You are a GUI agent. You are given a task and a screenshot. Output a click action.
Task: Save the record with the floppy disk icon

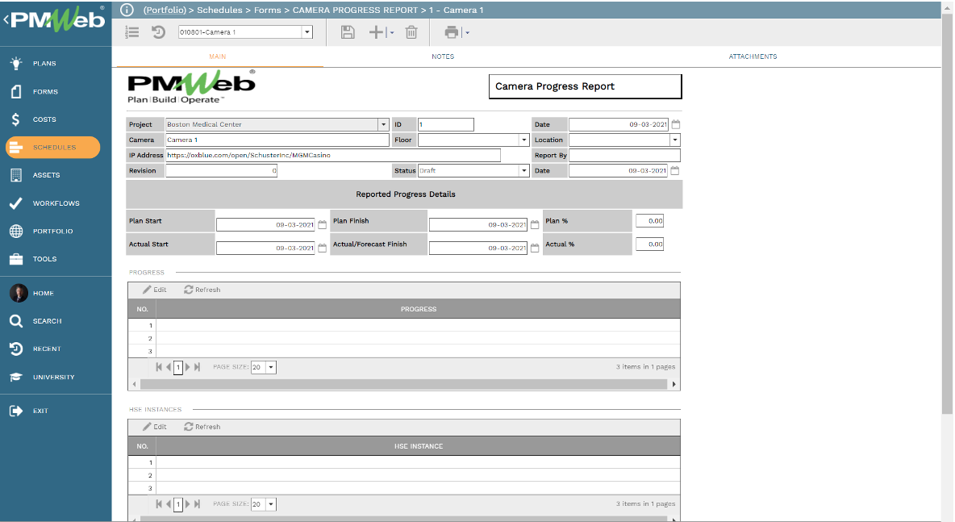click(x=348, y=32)
